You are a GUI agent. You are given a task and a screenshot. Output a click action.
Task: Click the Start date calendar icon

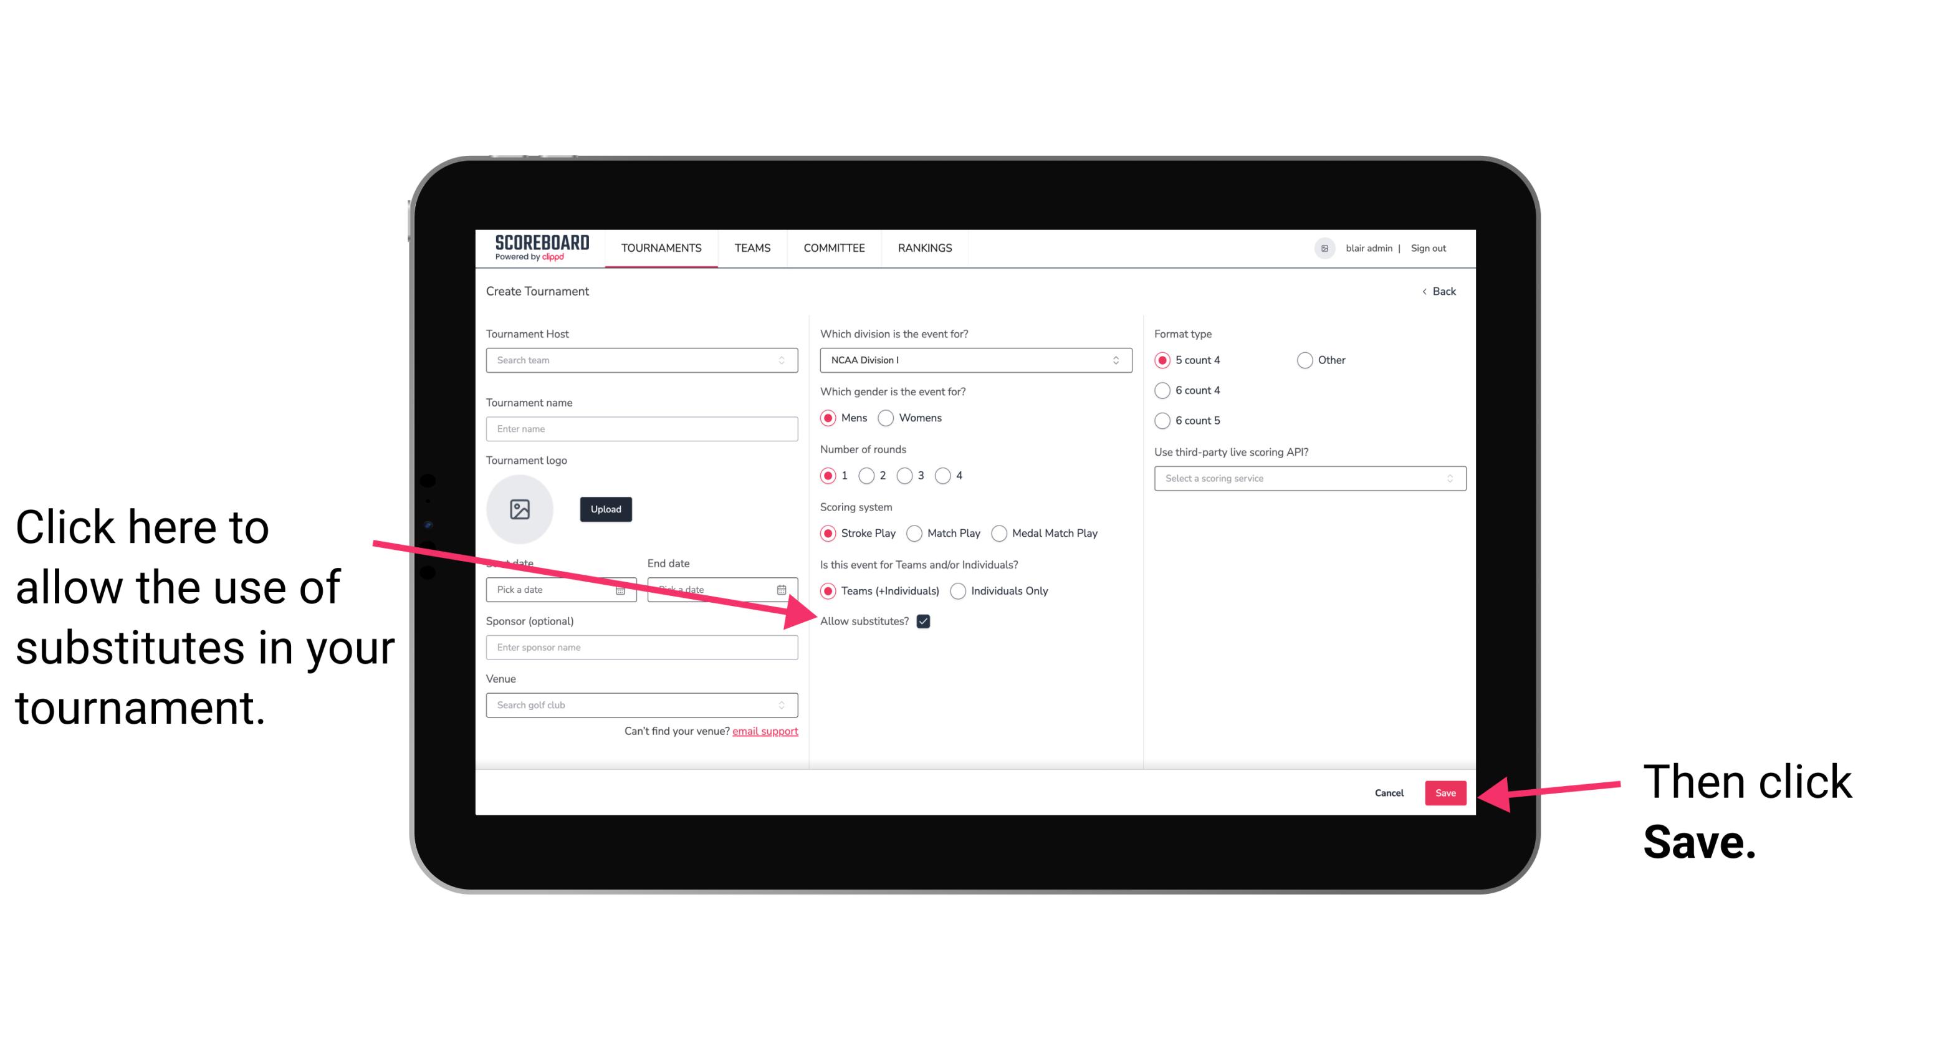625,590
